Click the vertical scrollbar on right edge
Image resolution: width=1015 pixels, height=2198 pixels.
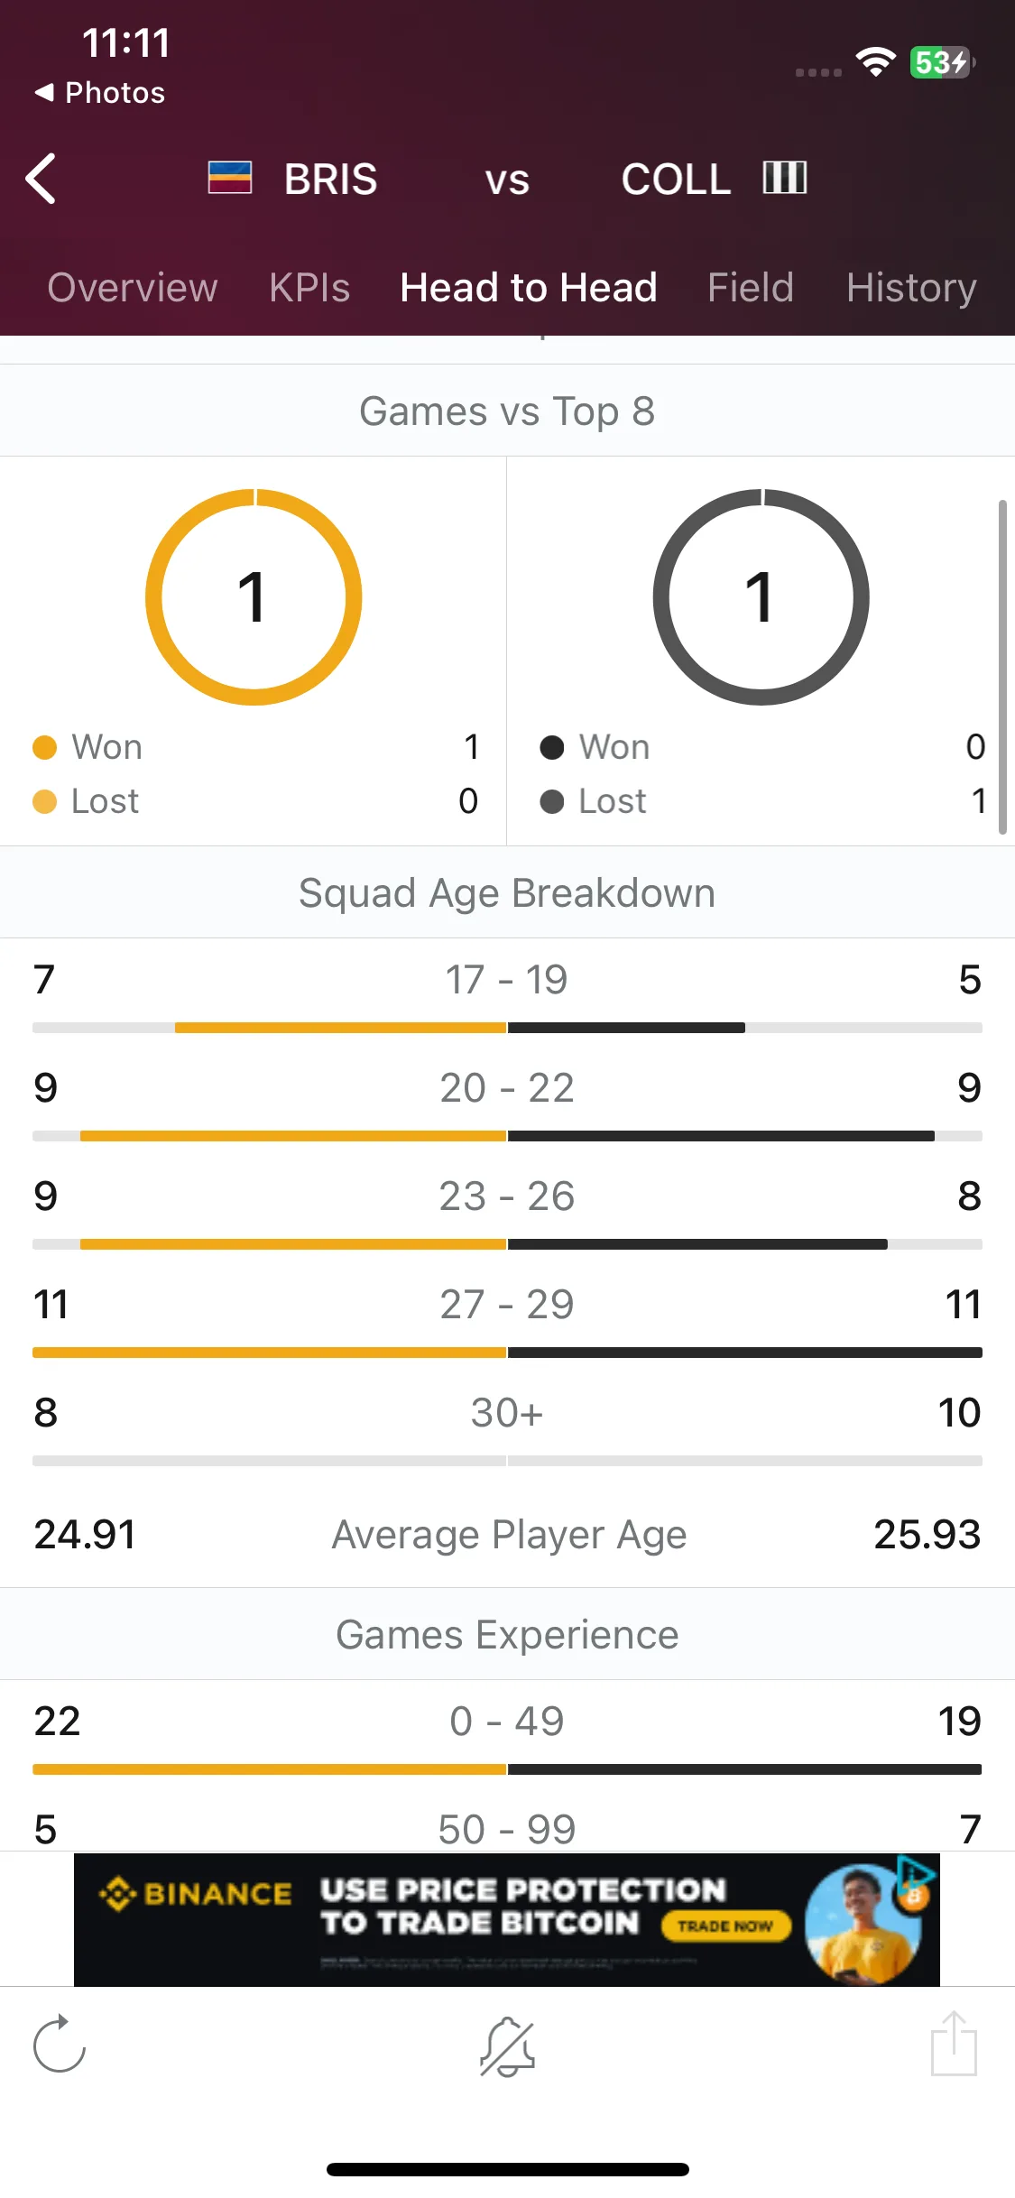[1002, 667]
